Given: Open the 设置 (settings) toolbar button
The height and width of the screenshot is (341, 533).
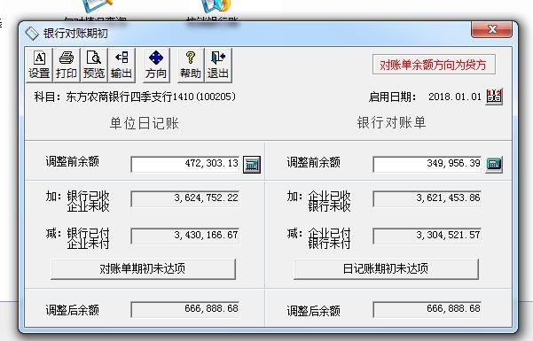Looking at the screenshot, I should click(x=39, y=65).
